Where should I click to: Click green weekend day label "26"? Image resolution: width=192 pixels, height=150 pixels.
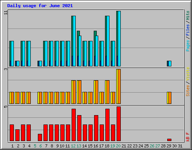point(152,146)
